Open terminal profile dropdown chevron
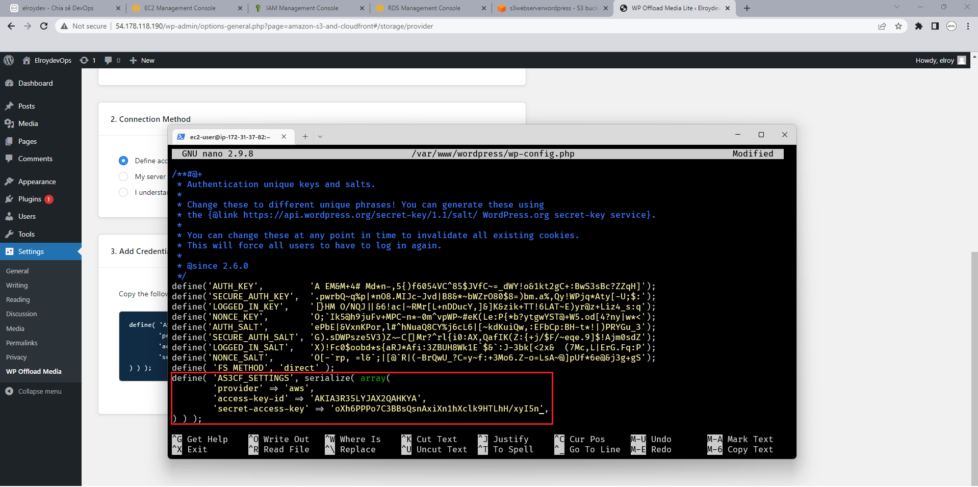 pos(320,137)
